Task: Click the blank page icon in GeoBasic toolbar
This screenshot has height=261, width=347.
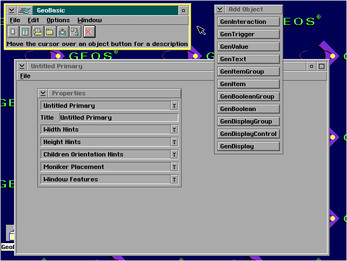Action: click(12, 32)
